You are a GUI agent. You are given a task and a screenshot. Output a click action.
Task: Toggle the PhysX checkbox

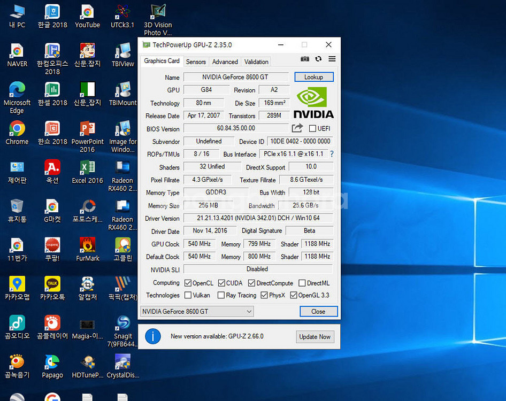click(x=264, y=295)
